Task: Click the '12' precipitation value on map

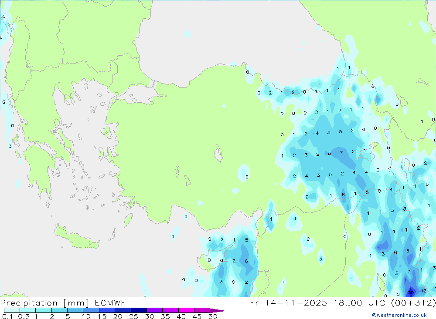Action: pyautogui.click(x=423, y=291)
